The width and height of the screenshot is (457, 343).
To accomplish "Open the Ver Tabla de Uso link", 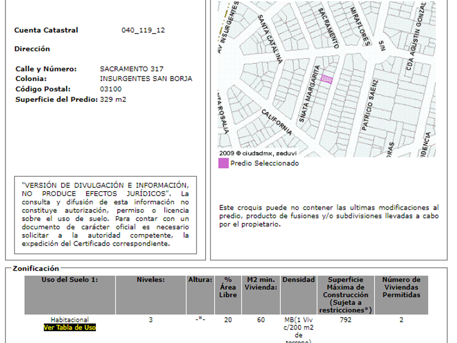I will (70, 328).
